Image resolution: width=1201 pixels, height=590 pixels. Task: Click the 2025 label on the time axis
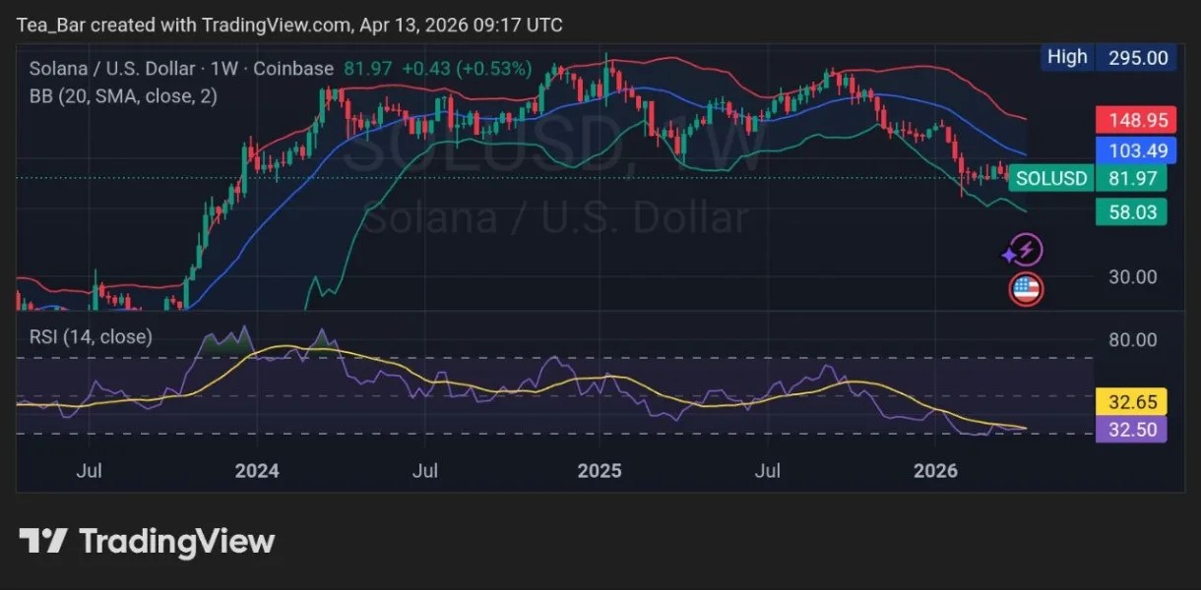pyautogui.click(x=600, y=471)
